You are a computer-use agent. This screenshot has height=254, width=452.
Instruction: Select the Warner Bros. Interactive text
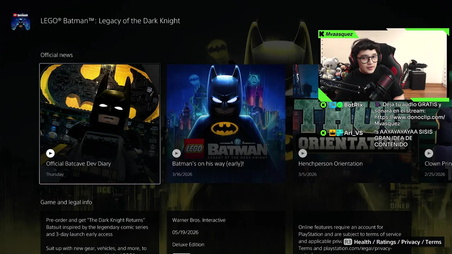coord(199,220)
